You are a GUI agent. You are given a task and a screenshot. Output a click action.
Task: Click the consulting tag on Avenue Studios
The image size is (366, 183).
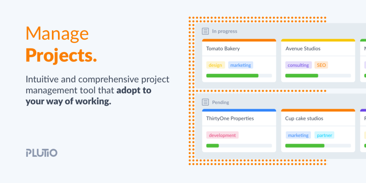(298, 65)
